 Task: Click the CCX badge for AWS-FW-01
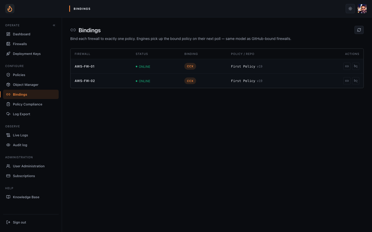click(x=190, y=66)
